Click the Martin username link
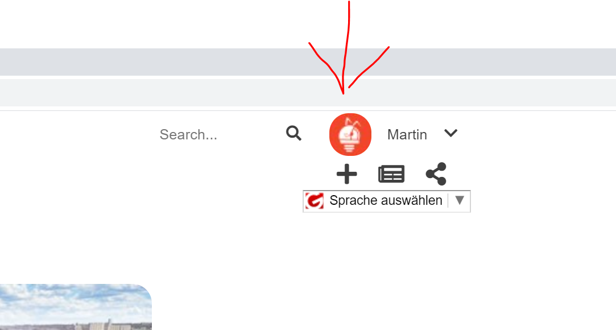The width and height of the screenshot is (616, 330). click(407, 134)
